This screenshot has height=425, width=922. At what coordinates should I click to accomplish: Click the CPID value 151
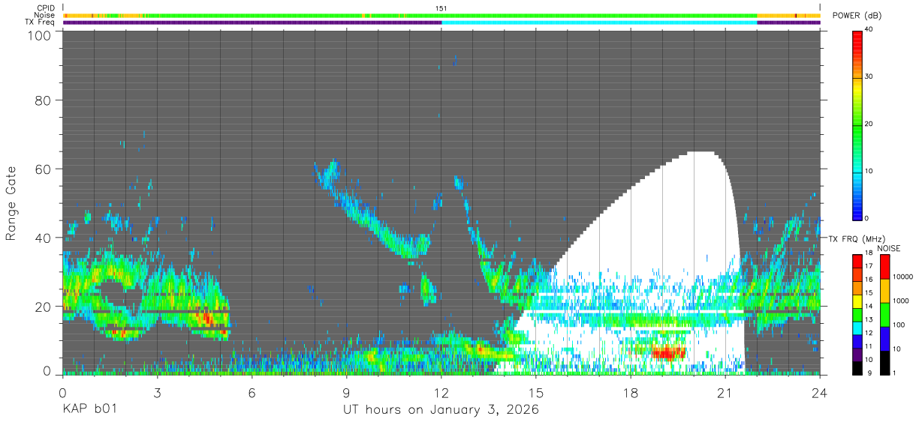[x=441, y=8]
